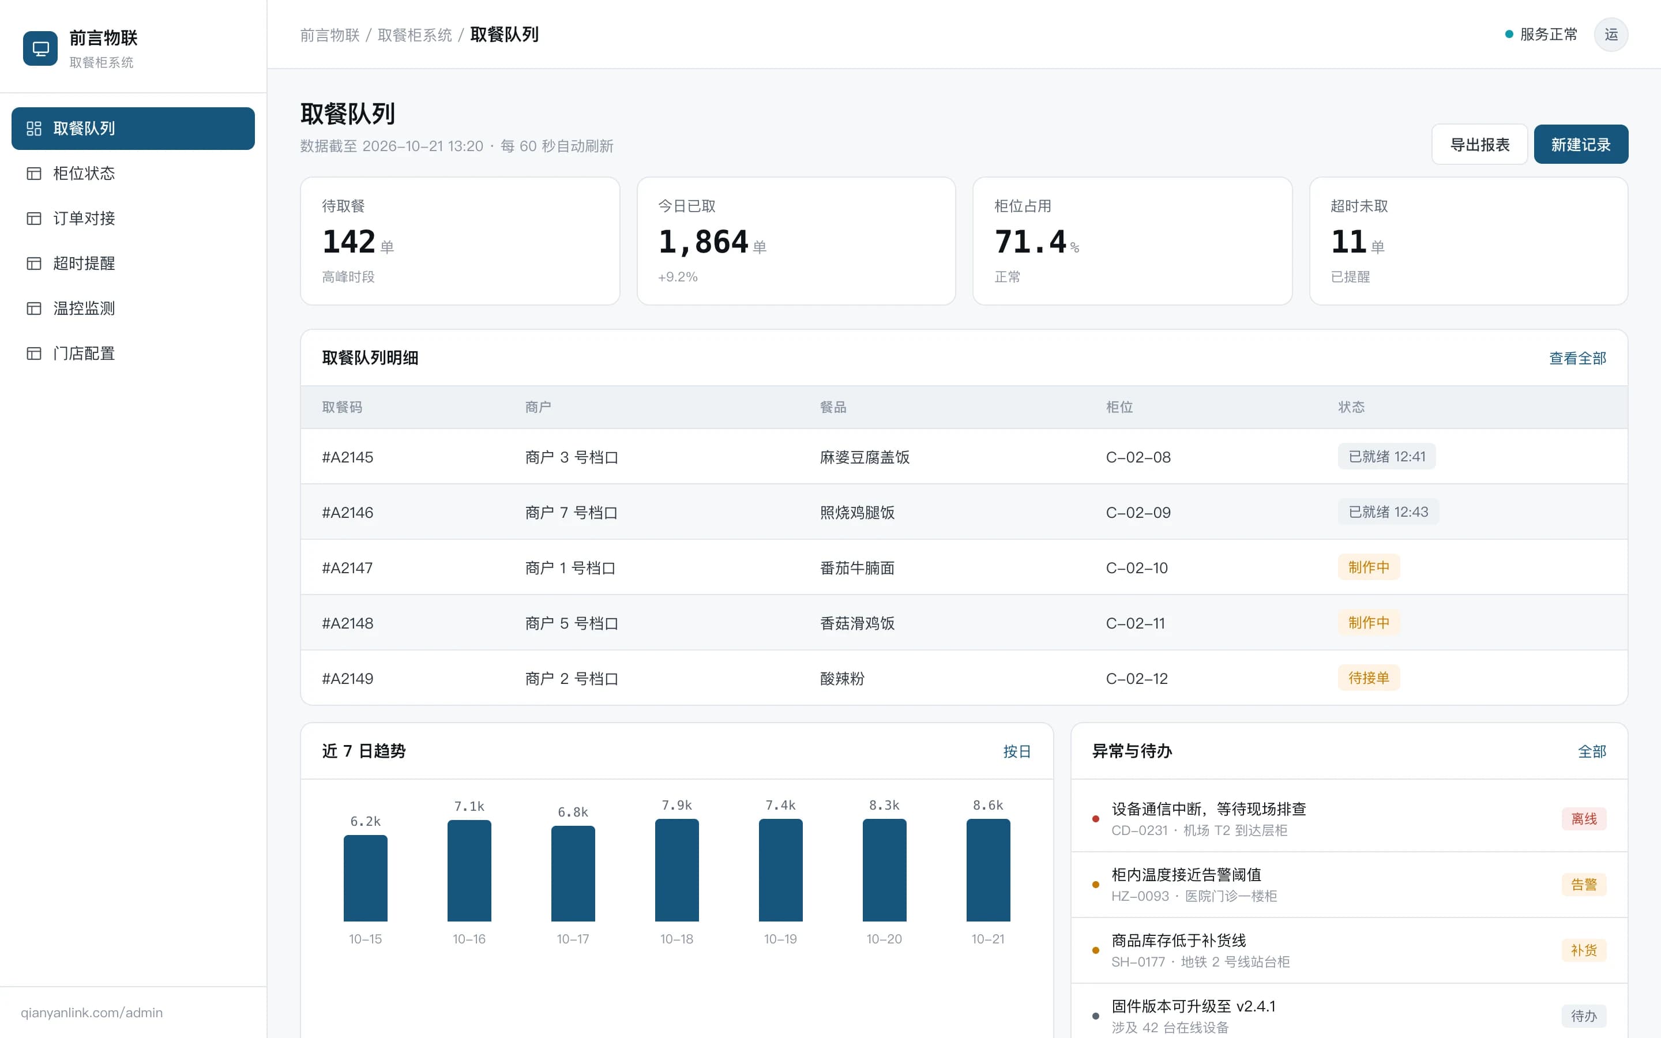Click the icon beside 订单对接

pyautogui.click(x=33, y=219)
